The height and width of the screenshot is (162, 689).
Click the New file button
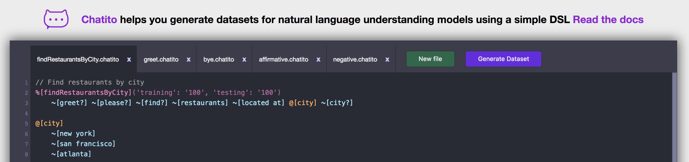(430, 59)
